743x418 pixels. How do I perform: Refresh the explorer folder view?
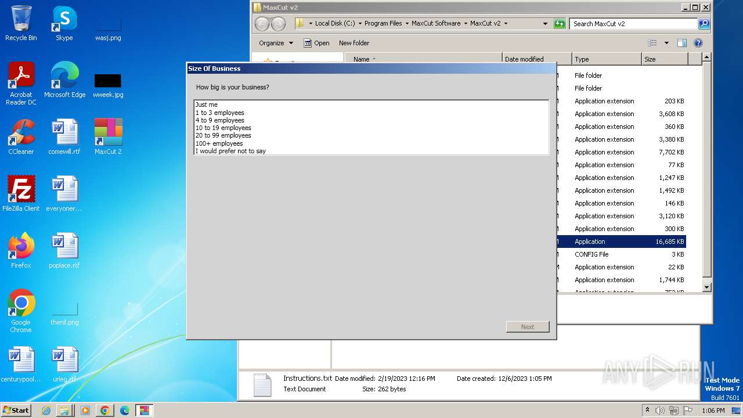[x=560, y=24]
